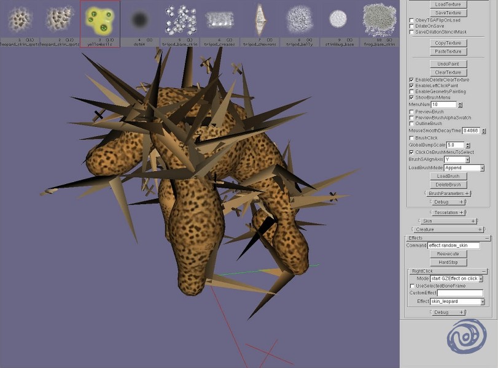Expand the Tesselation section

pyautogui.click(x=448, y=213)
